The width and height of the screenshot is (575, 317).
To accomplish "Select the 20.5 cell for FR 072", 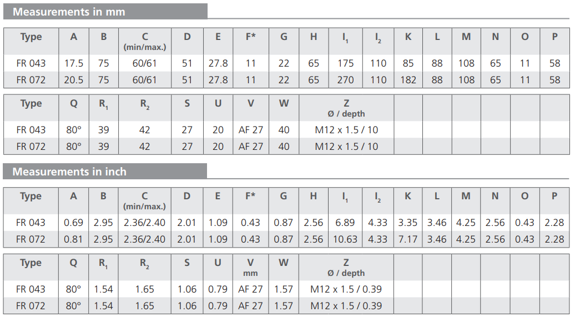I will [x=74, y=80].
